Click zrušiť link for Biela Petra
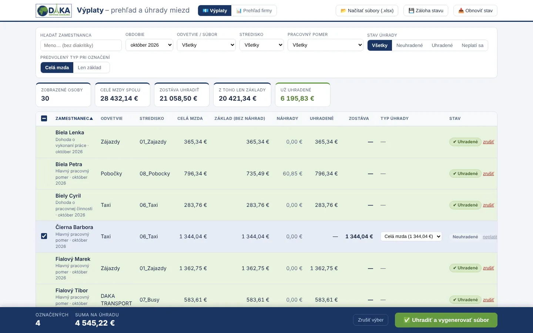 pos(489,174)
